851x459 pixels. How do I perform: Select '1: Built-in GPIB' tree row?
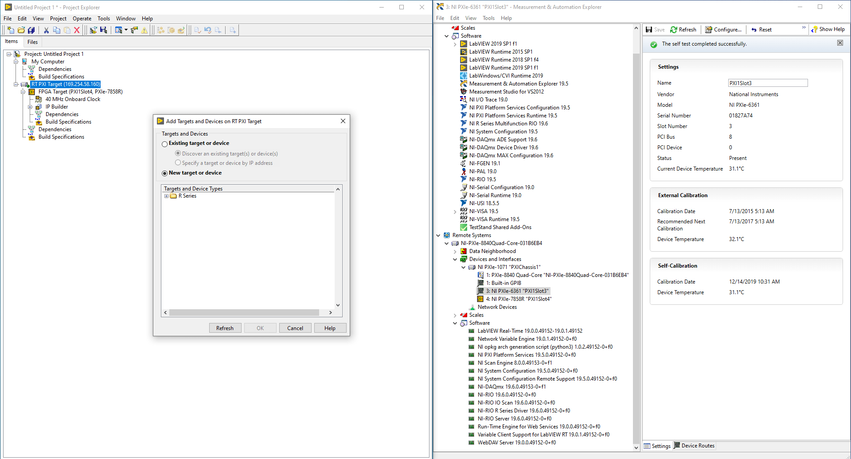pos(500,283)
